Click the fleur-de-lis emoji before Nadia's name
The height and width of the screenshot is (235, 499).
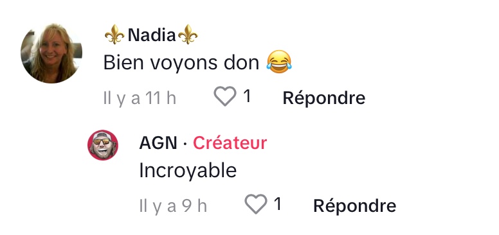[114, 34]
